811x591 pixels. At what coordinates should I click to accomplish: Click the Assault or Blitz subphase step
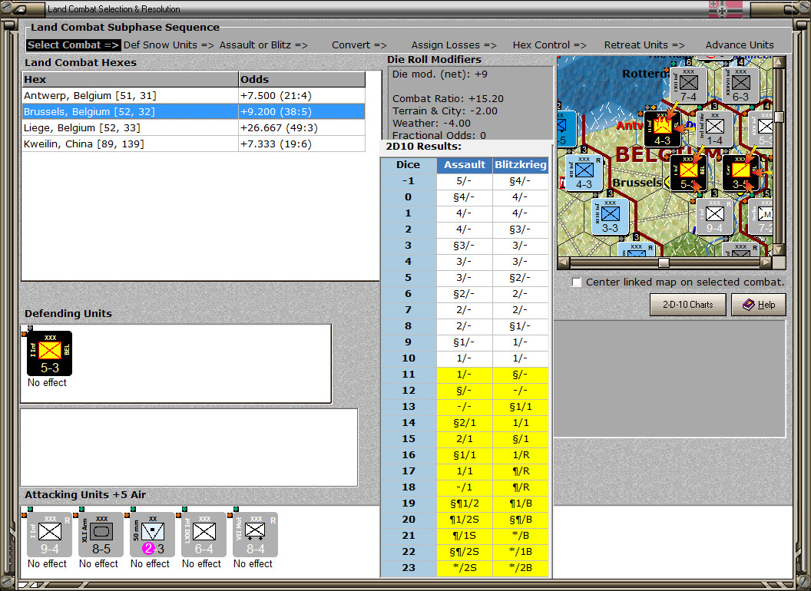263,45
